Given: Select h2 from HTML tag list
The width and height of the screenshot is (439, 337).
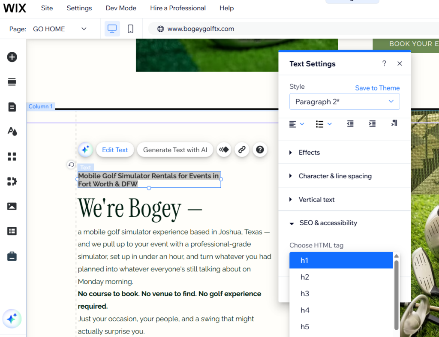Looking at the screenshot, I should tap(304, 277).
